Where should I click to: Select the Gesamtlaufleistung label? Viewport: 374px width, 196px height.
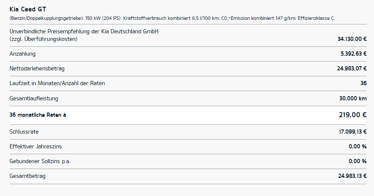click(34, 99)
